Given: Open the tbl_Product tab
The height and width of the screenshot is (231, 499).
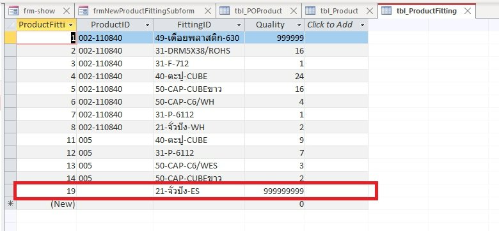Looking at the screenshot, I should click(339, 11).
